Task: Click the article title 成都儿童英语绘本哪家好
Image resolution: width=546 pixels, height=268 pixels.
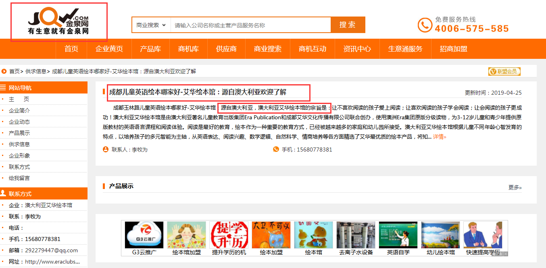Action: [198, 92]
